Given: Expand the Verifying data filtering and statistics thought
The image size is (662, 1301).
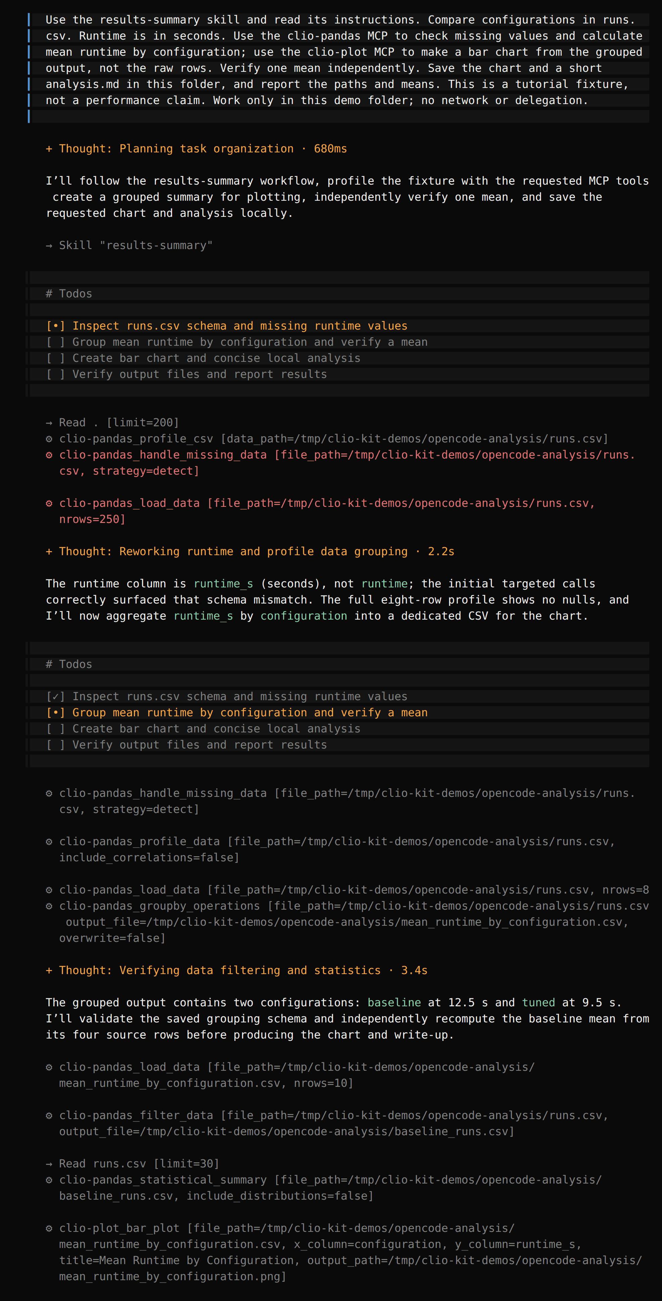Looking at the screenshot, I should coord(236,970).
